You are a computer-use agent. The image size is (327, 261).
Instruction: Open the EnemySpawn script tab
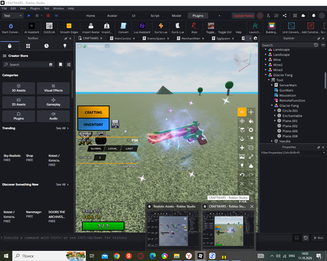click(x=156, y=38)
